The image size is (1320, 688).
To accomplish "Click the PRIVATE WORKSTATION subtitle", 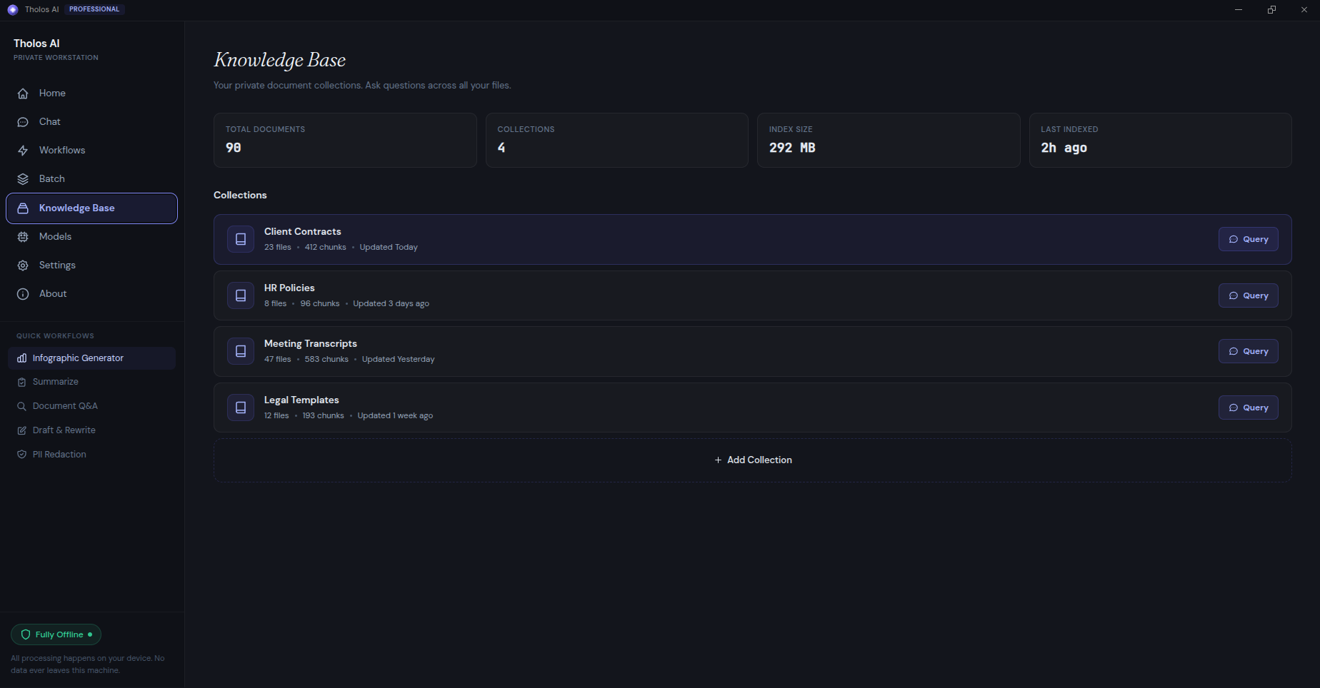I will (x=56, y=58).
